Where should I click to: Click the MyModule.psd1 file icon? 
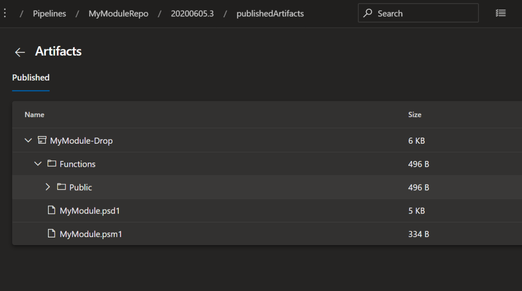(x=51, y=210)
